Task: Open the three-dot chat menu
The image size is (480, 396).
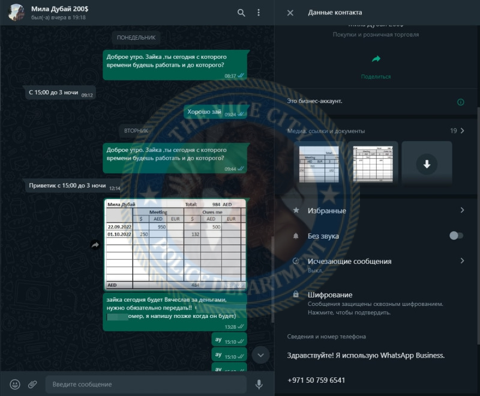Action: tap(259, 13)
